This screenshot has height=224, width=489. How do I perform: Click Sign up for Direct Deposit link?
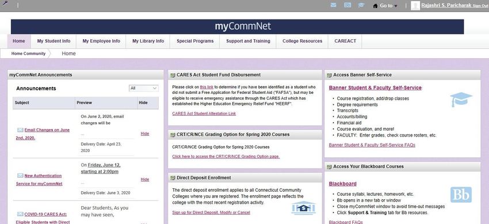[x=211, y=212]
